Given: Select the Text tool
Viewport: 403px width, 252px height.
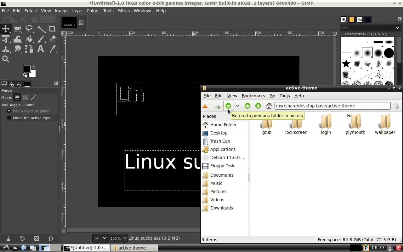Looking at the screenshot, I should pos(41,49).
